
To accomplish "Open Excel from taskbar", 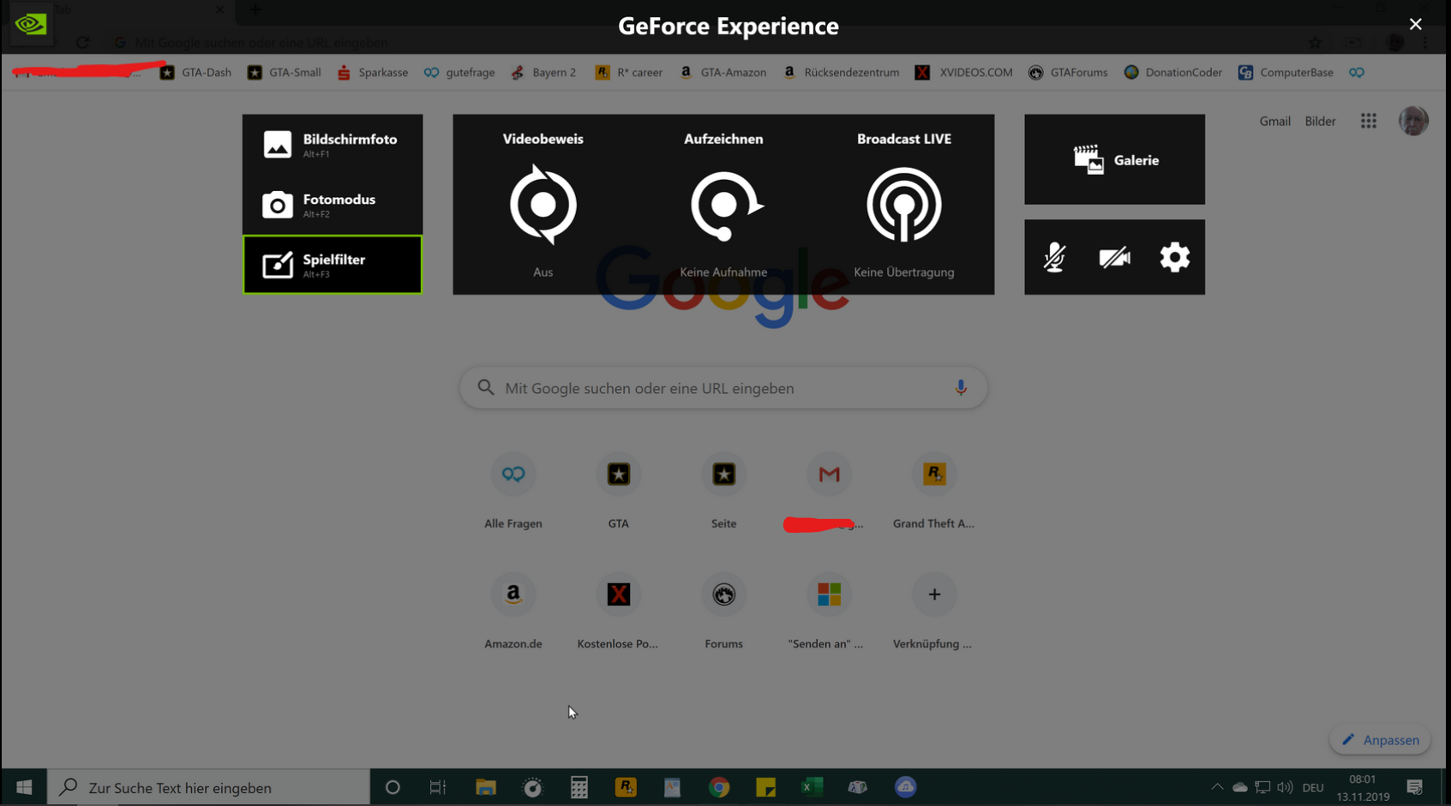I will (812, 787).
